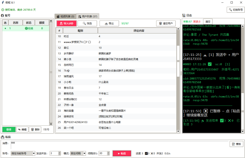Click the 账号 panel icon
The image size is (245, 158).
click(2, 16)
